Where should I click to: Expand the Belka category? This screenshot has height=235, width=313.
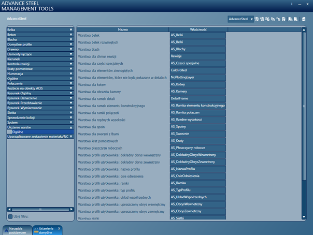click(x=70, y=30)
